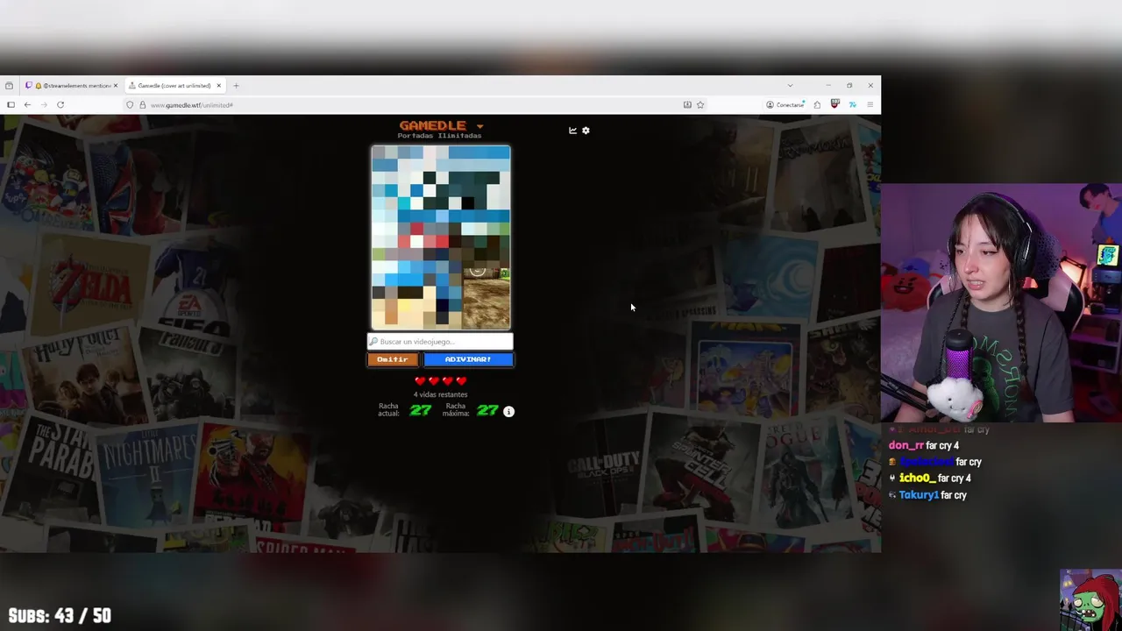This screenshot has height=631, width=1122.
Task: Click the Racha actual value 27
Action: pos(421,410)
